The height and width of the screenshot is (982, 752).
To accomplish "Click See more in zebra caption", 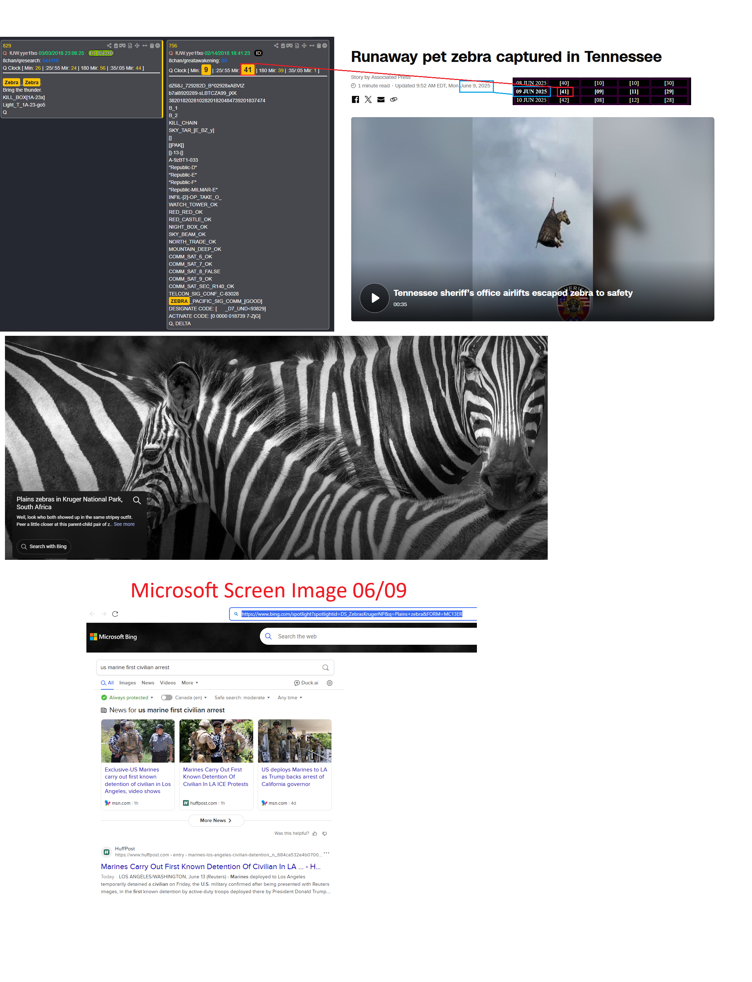I will (124, 524).
